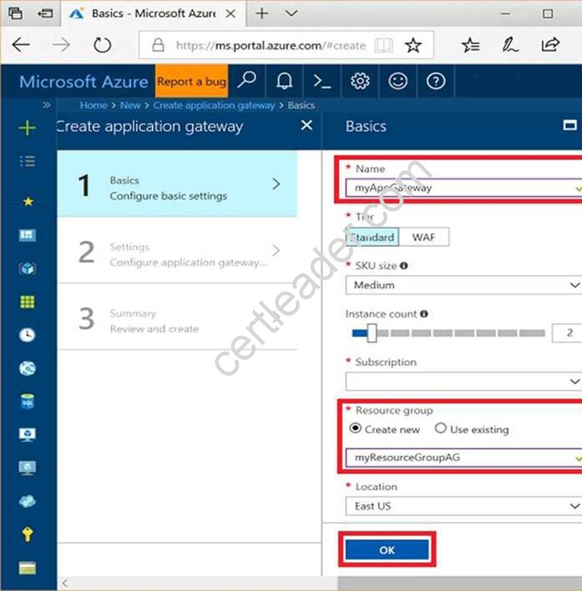The width and height of the screenshot is (582, 591).
Task: Open the yellow key icon in sidebar
Action: [x=28, y=534]
